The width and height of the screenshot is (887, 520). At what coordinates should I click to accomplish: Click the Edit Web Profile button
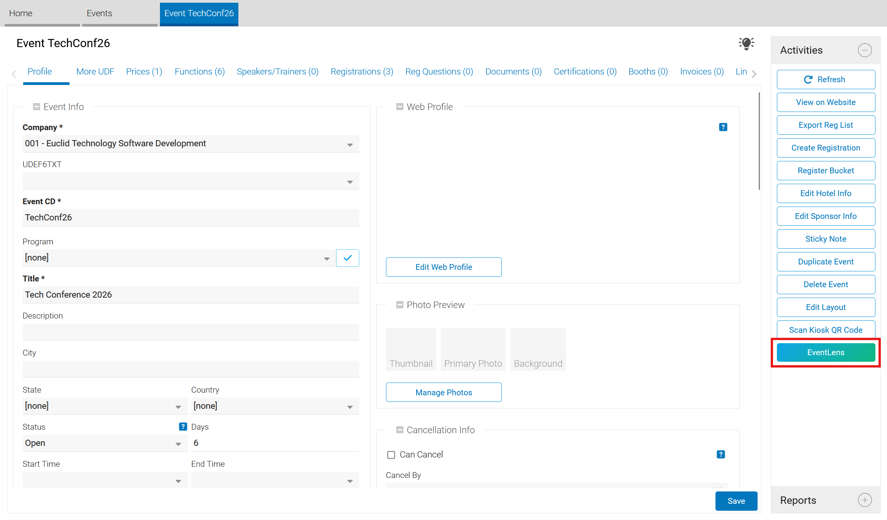tap(444, 267)
